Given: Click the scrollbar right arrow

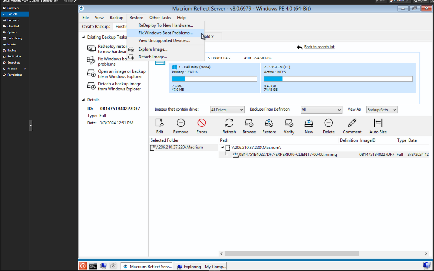Looking at the screenshot, I should pos(426,254).
